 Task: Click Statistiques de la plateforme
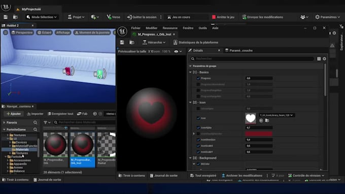click(196, 42)
